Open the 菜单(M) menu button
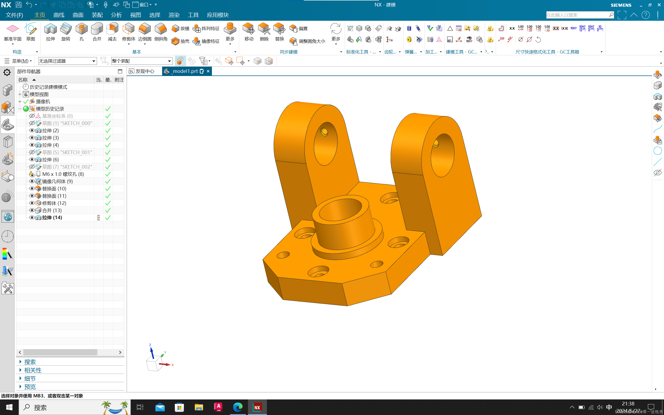The height and width of the screenshot is (415, 664). coord(18,61)
